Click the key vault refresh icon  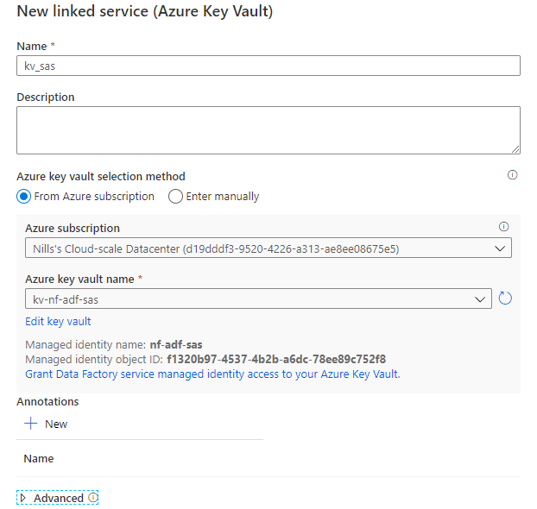pos(505,298)
